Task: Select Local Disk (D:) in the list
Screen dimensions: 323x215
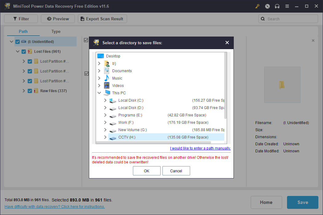Action: (131, 107)
